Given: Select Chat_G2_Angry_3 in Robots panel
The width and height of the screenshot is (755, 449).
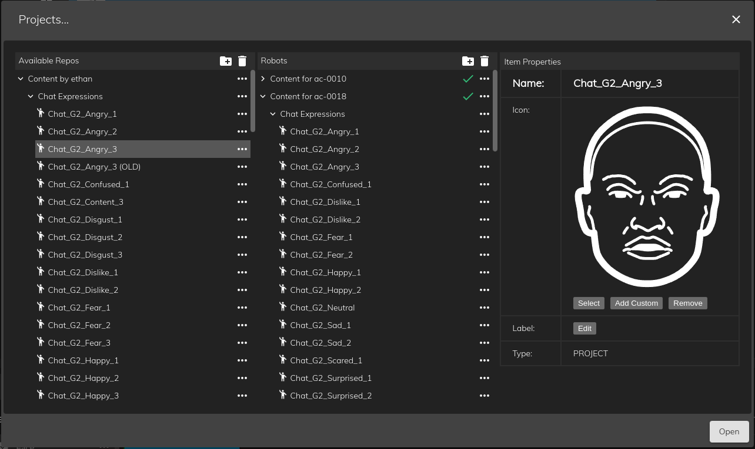Looking at the screenshot, I should point(385,167).
